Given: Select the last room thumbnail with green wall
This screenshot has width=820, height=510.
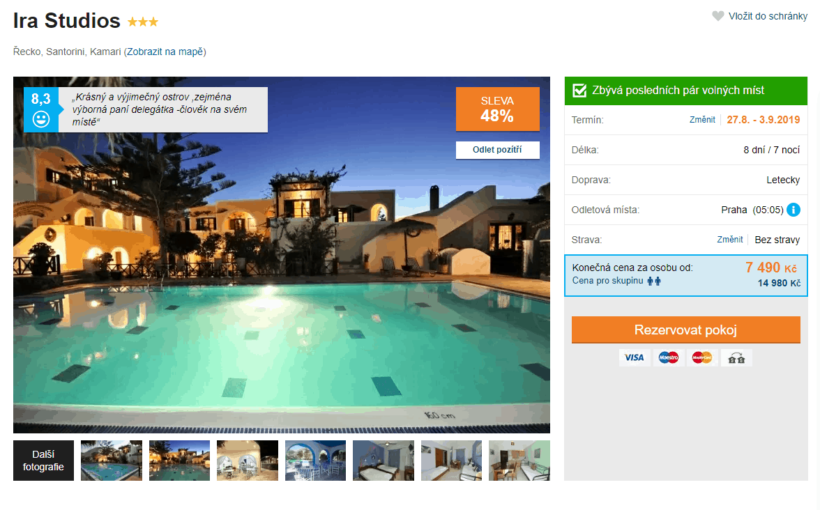Looking at the screenshot, I should point(519,461).
